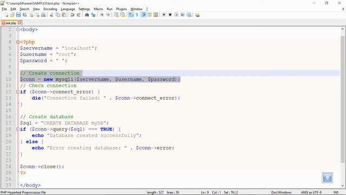The height and width of the screenshot is (195, 346).
Task: Collapse the body fold marker on line 2
Action: (x=18, y=29)
